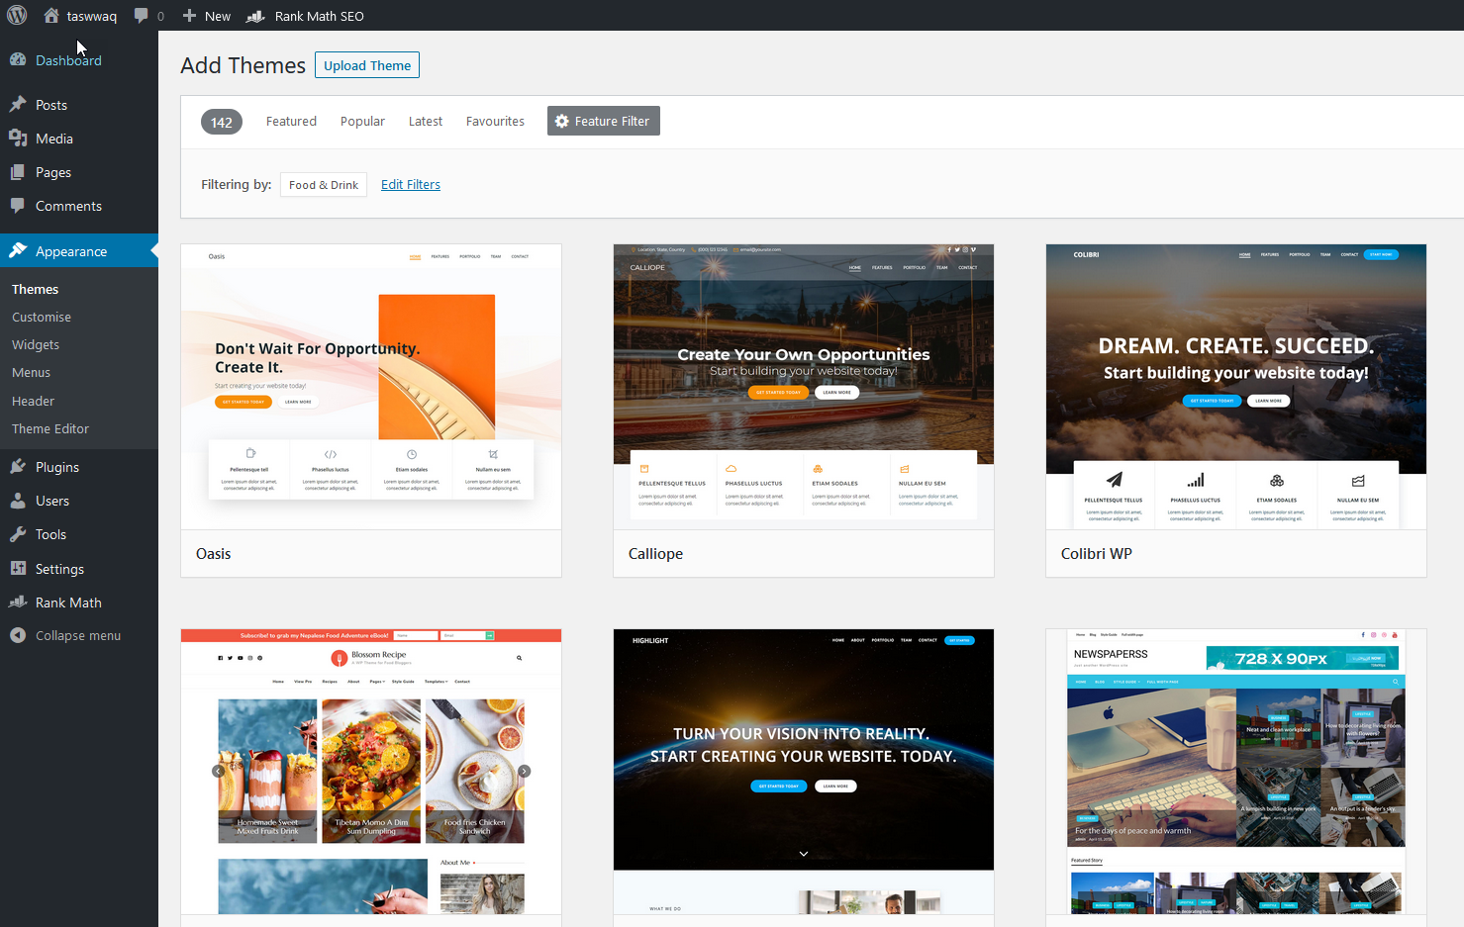This screenshot has width=1464, height=927.
Task: Click the Add Themes page heading
Action: click(243, 65)
